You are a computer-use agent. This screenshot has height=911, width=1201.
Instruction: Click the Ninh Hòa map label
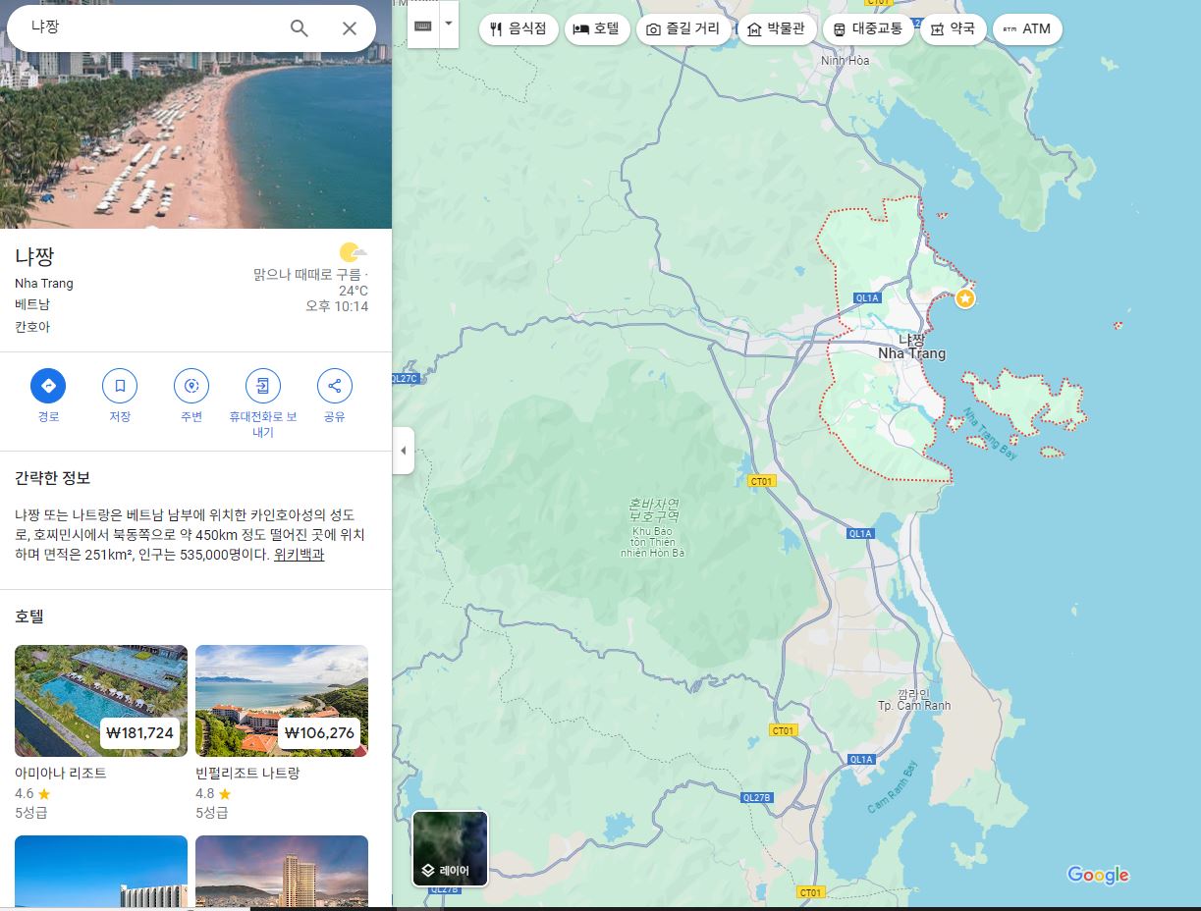[846, 61]
